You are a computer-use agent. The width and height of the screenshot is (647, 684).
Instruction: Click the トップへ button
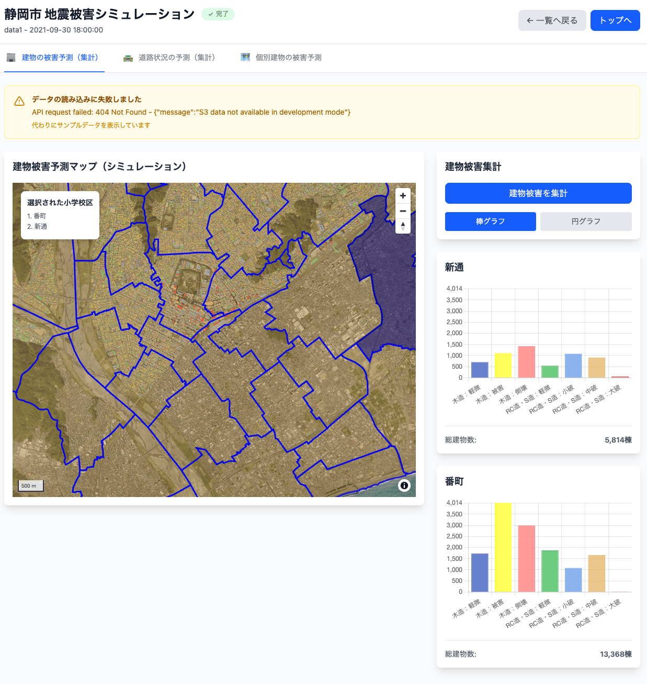point(615,20)
